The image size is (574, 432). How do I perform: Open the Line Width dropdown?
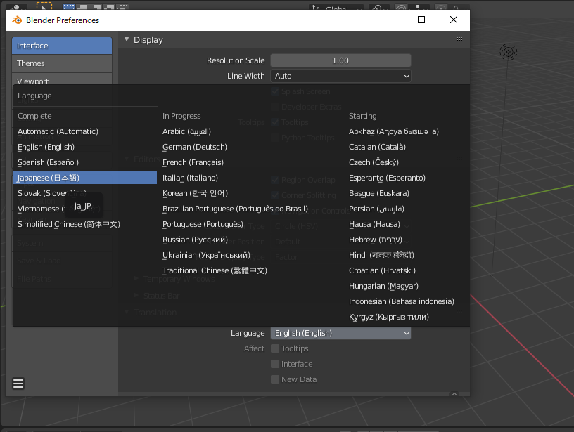340,76
